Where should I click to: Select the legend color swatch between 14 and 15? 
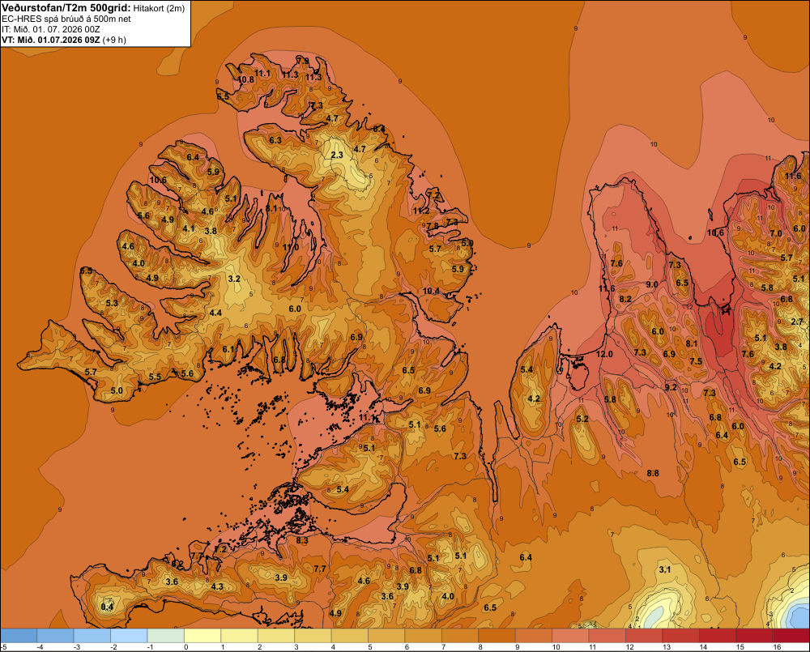click(718, 635)
